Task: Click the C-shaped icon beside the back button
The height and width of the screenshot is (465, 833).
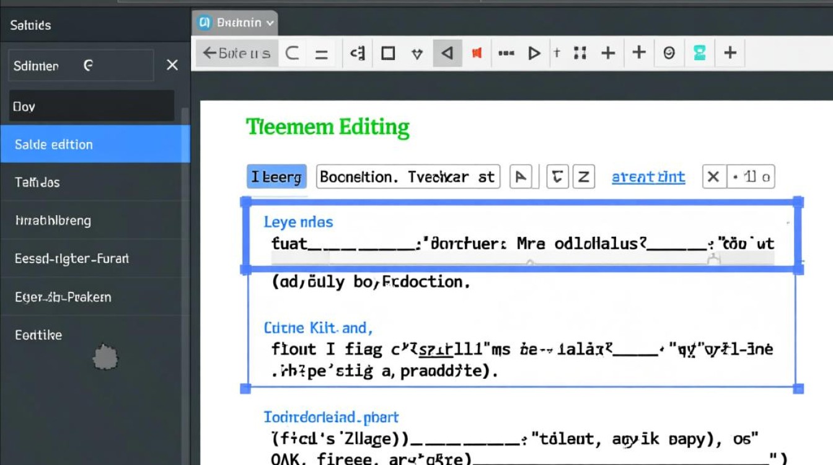Action: click(x=292, y=53)
